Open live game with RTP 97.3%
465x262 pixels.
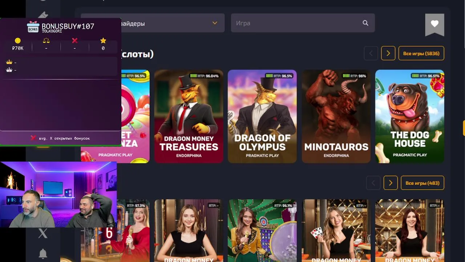(x=133, y=231)
